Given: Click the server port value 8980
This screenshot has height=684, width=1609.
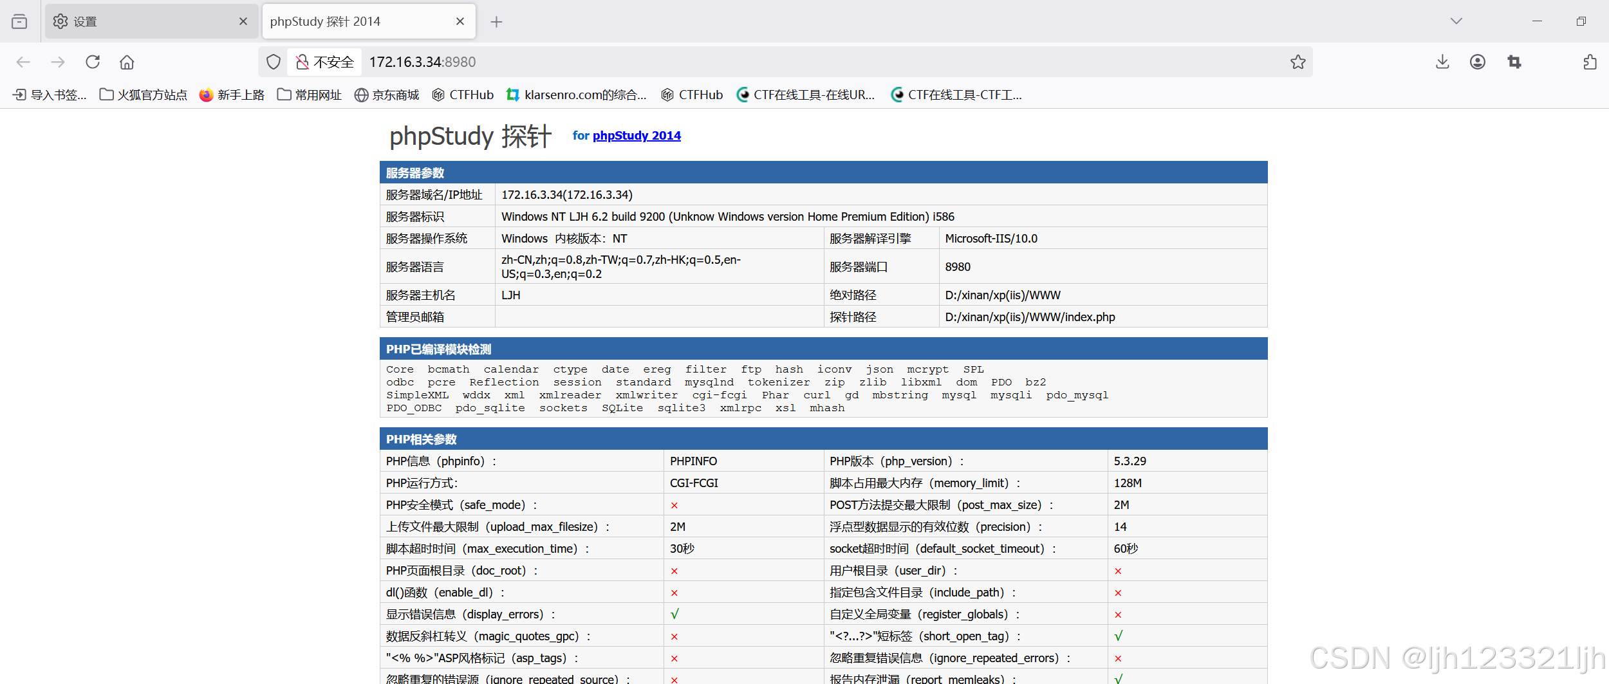Looking at the screenshot, I should [x=958, y=267].
